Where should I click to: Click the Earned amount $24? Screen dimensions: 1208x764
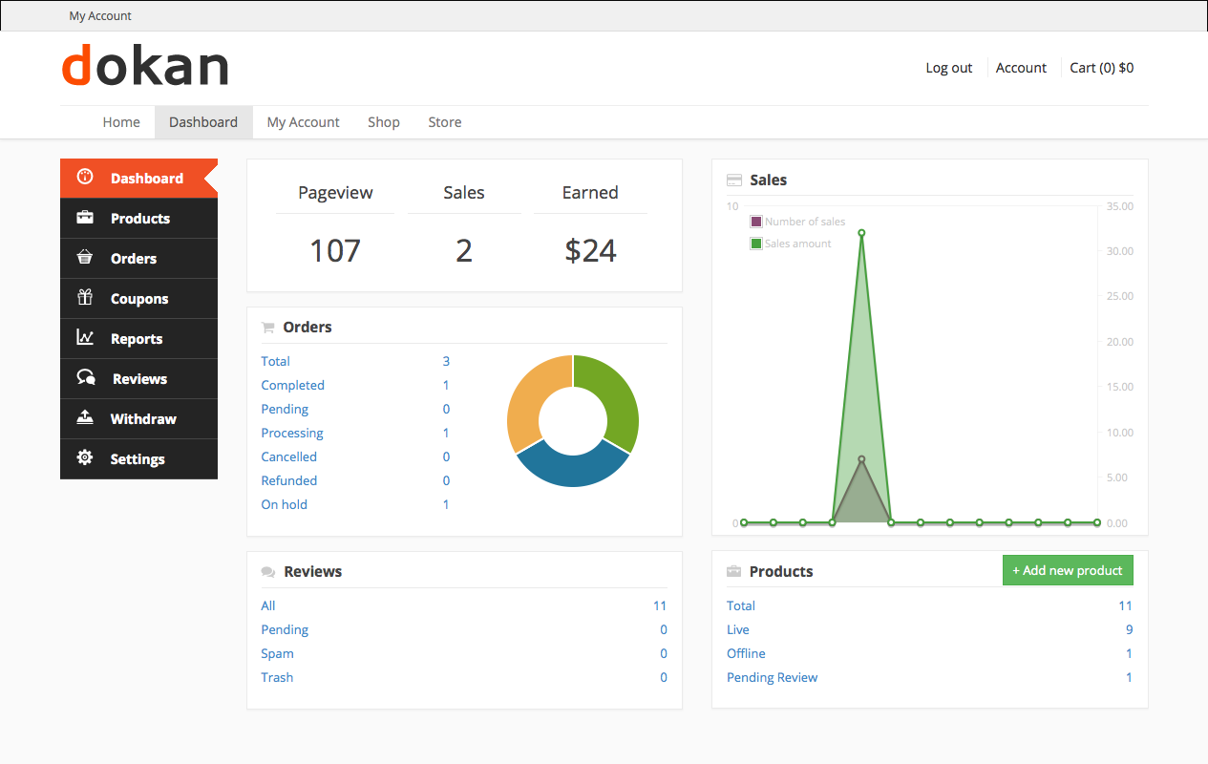590,250
